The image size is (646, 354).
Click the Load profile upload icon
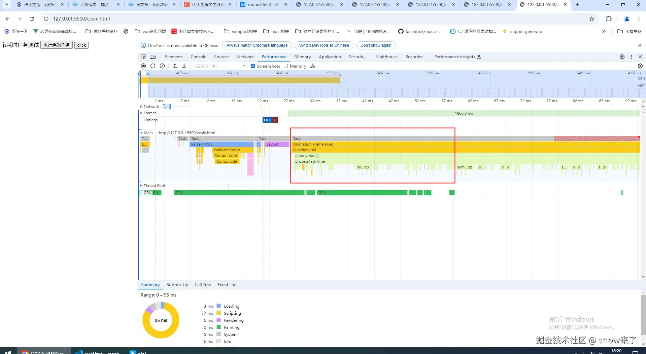click(174, 66)
